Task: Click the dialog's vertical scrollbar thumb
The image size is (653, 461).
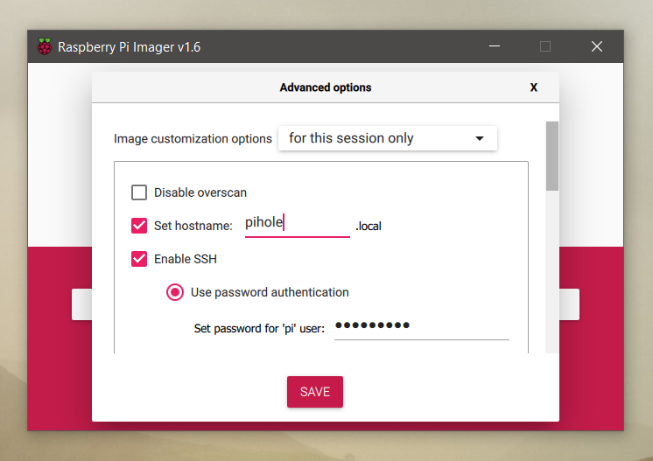Action: pyautogui.click(x=552, y=156)
